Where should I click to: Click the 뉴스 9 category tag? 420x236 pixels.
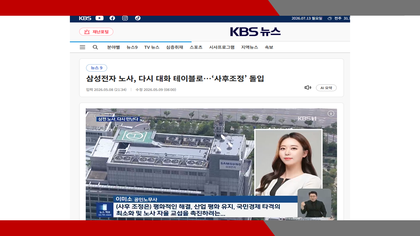point(96,68)
